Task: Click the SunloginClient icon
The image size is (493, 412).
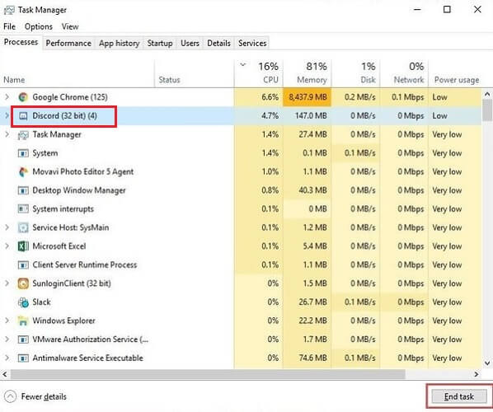Action: point(23,283)
